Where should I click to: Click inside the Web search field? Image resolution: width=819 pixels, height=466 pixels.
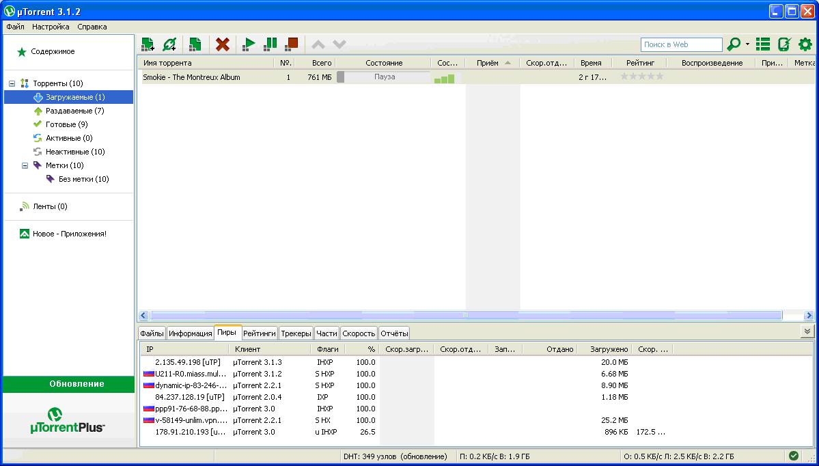[682, 44]
